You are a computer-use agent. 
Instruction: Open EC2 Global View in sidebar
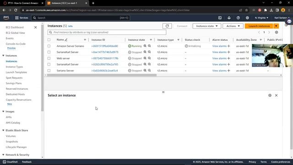[15, 33]
